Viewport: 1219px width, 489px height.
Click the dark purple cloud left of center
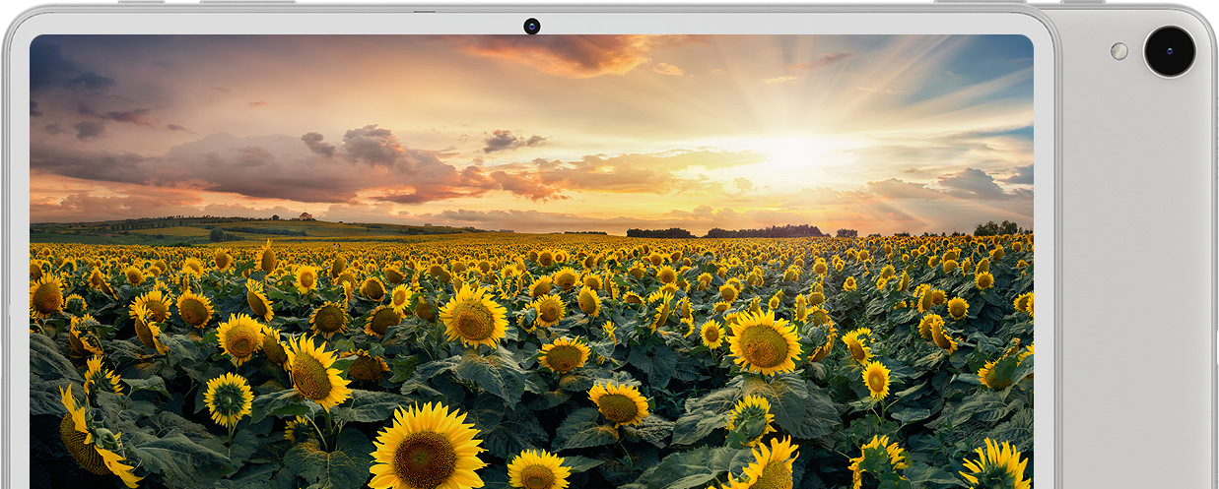tap(365, 148)
